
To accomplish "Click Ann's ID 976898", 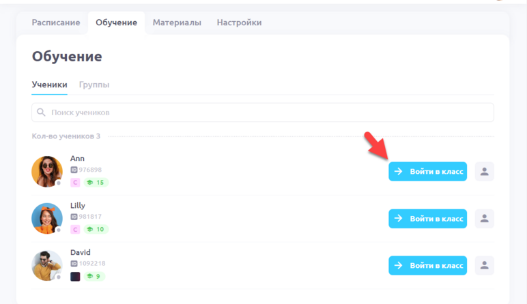I will click(86, 170).
